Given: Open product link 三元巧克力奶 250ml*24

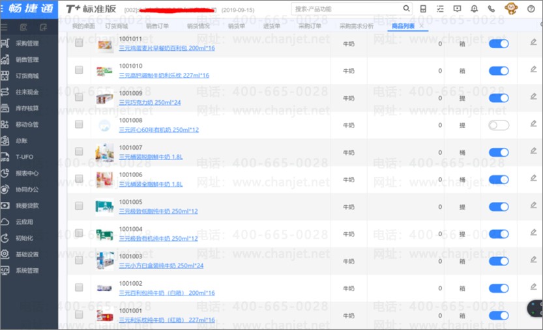Looking at the screenshot, I should (x=150, y=102).
